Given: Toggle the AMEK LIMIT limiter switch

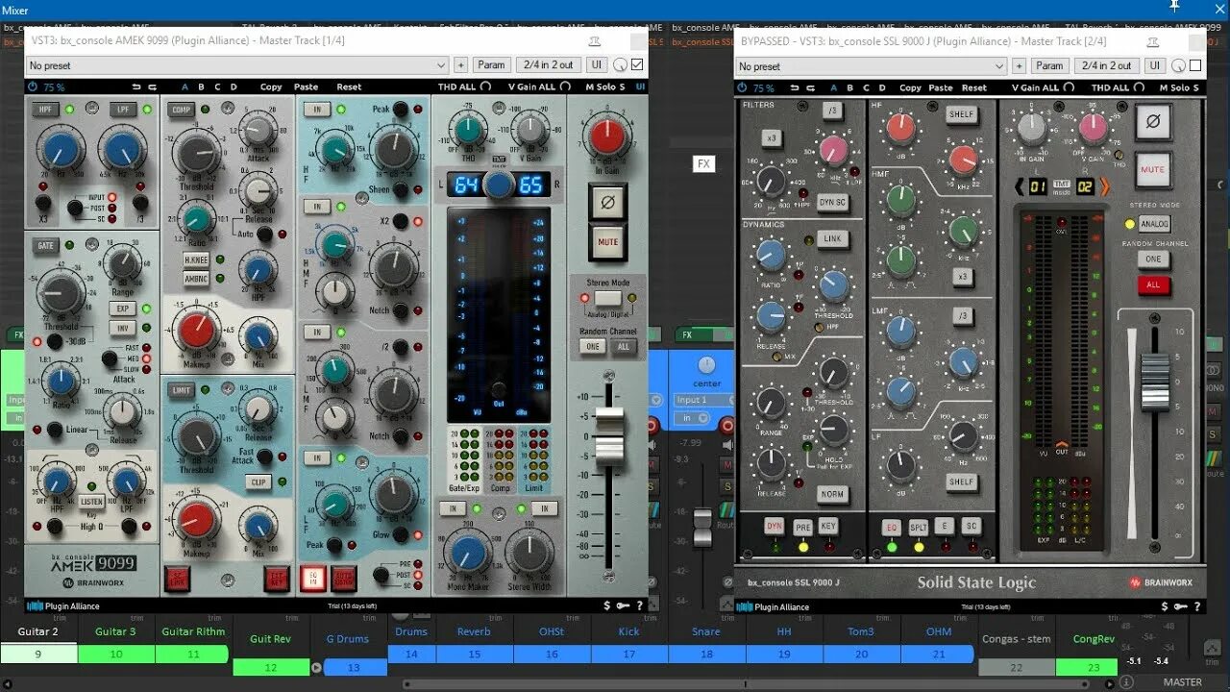Looking at the screenshot, I should [182, 391].
